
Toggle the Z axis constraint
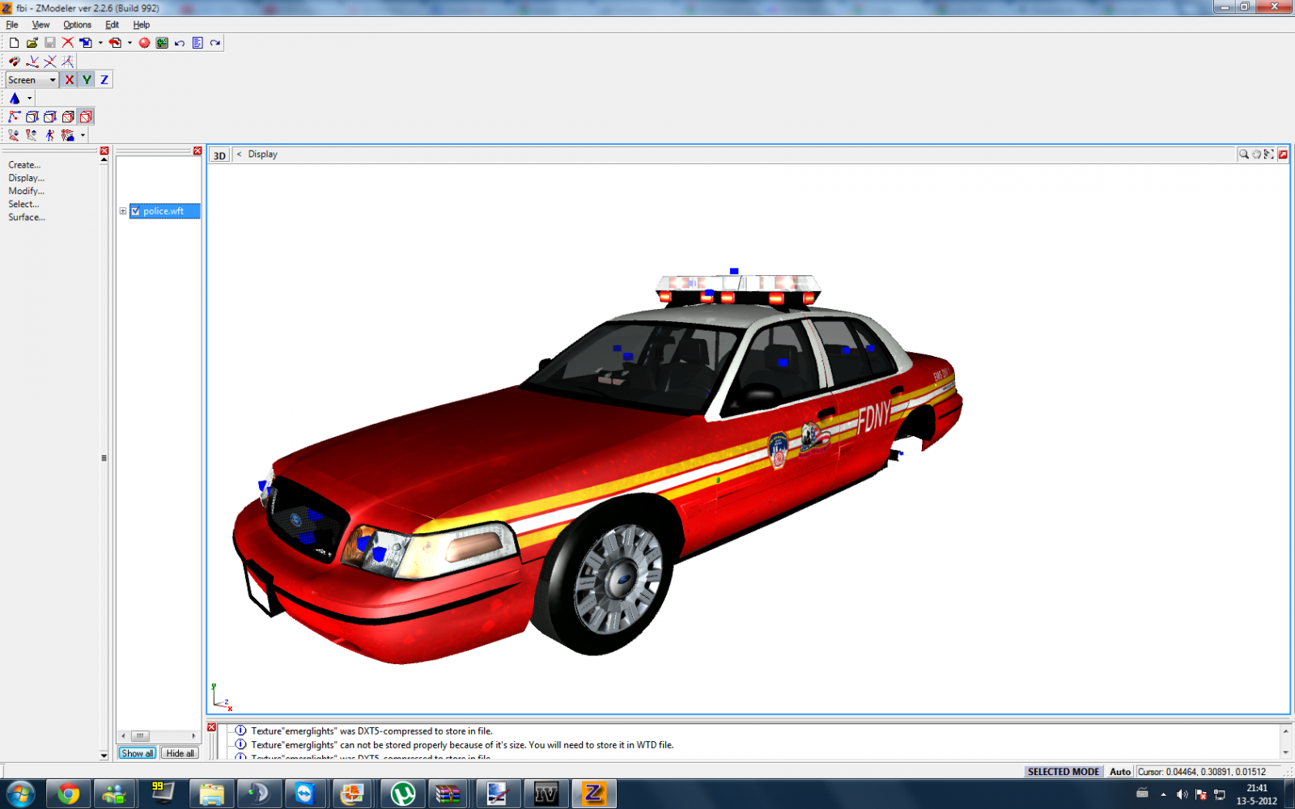104,80
